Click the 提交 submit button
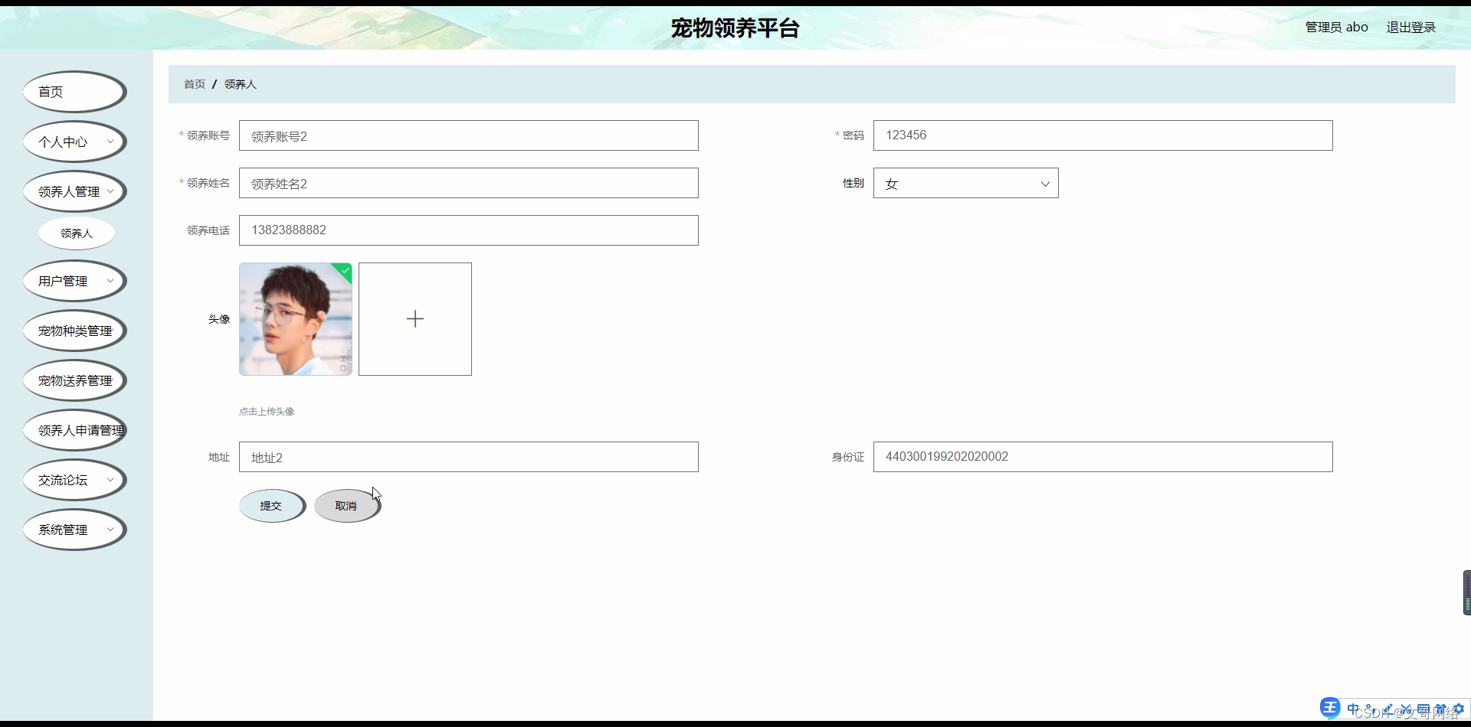Image resolution: width=1471 pixels, height=727 pixels. point(271,506)
